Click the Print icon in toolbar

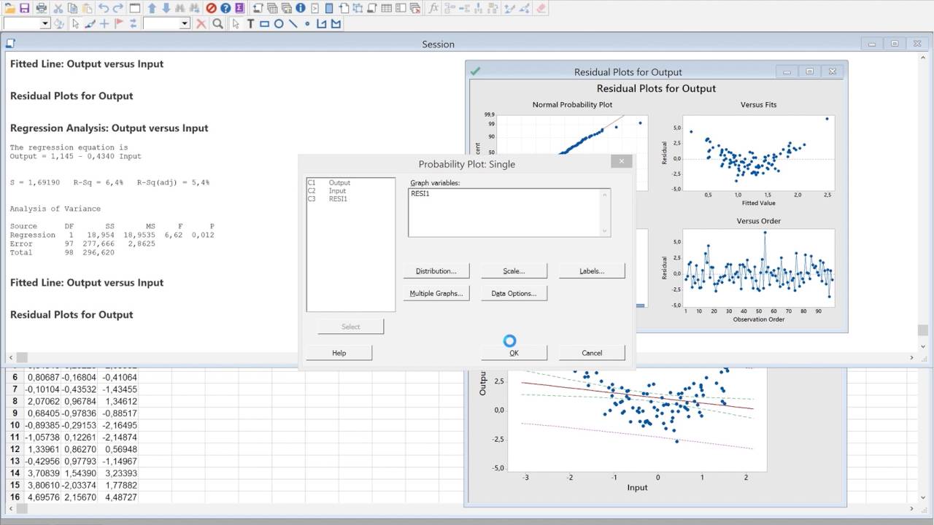41,8
